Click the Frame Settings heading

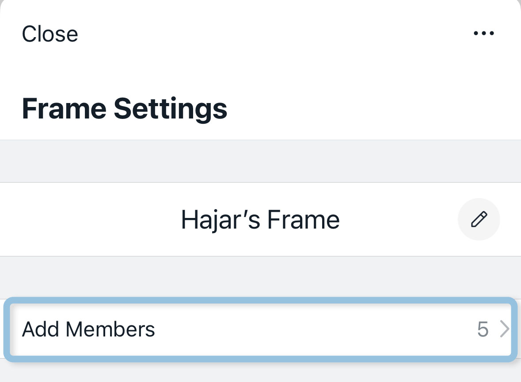point(125,109)
